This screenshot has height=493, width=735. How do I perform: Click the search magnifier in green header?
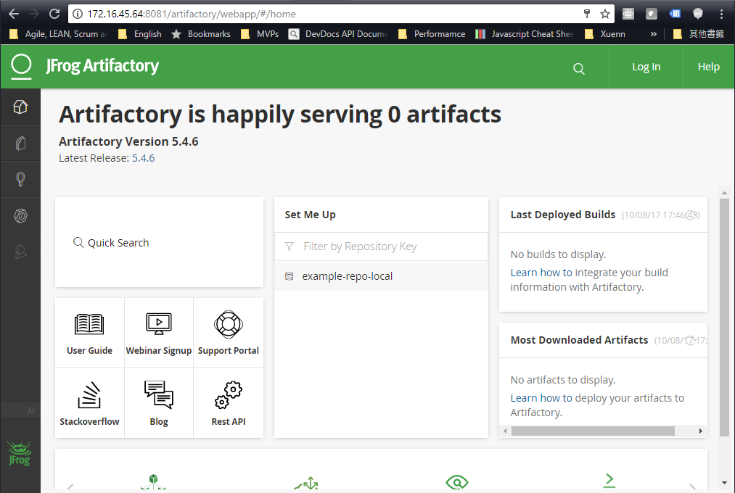pyautogui.click(x=578, y=68)
